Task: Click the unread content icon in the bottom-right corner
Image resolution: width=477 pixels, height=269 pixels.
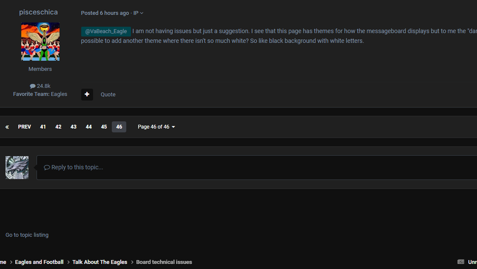Action: 461,262
